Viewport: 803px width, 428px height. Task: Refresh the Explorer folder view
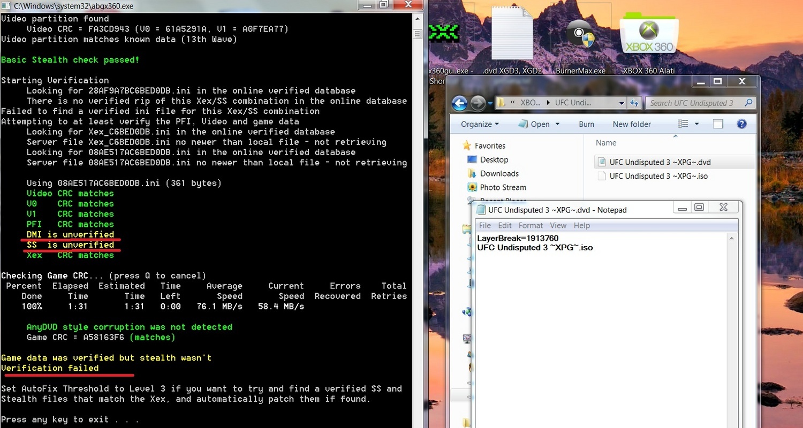(x=635, y=103)
